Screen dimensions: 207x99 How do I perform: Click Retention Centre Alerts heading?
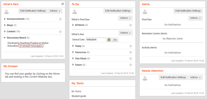[x=154, y=34]
